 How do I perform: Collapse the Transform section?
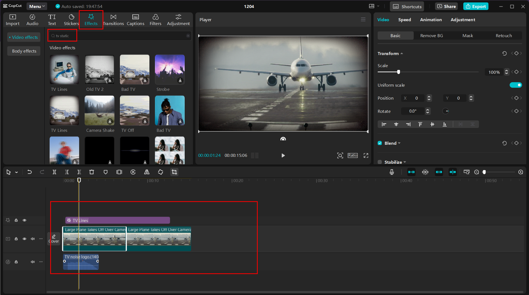coord(402,54)
